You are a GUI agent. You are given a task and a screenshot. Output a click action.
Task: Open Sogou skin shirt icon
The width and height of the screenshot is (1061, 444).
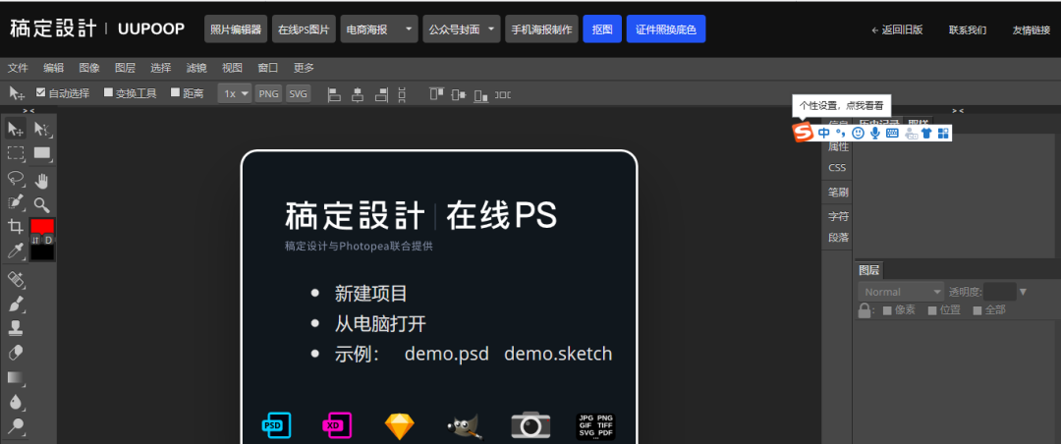[926, 134]
